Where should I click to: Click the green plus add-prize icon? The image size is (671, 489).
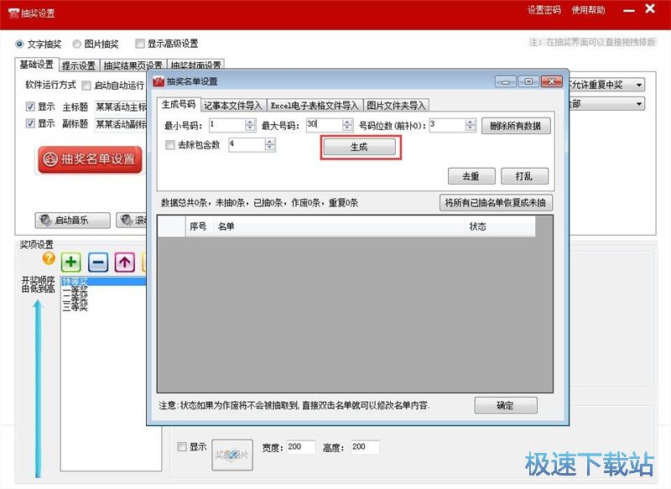pyautogui.click(x=71, y=262)
